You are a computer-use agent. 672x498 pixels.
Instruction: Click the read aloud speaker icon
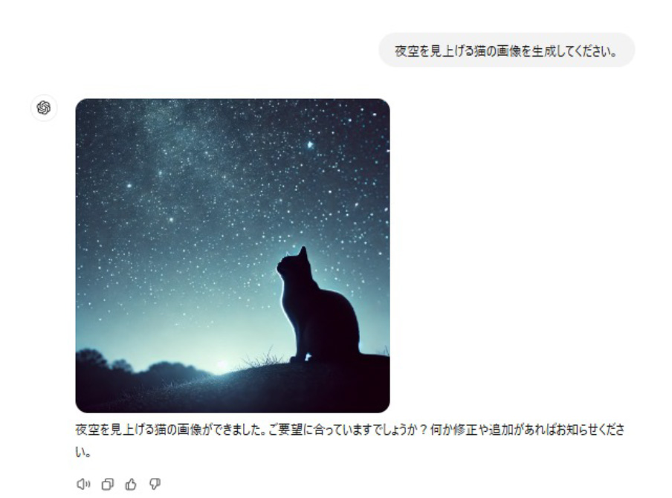pyautogui.click(x=83, y=485)
